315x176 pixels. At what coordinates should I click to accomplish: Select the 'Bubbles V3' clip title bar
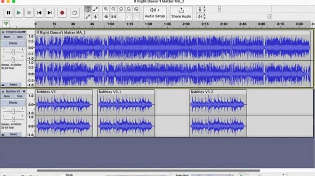coord(64,92)
